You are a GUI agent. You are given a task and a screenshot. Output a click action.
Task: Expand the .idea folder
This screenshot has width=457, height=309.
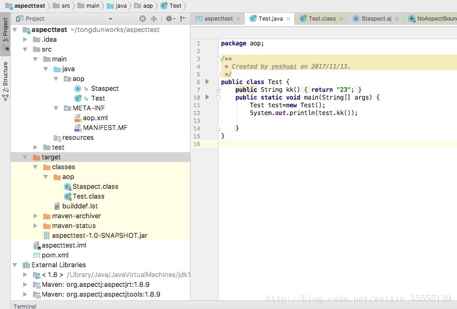point(25,39)
